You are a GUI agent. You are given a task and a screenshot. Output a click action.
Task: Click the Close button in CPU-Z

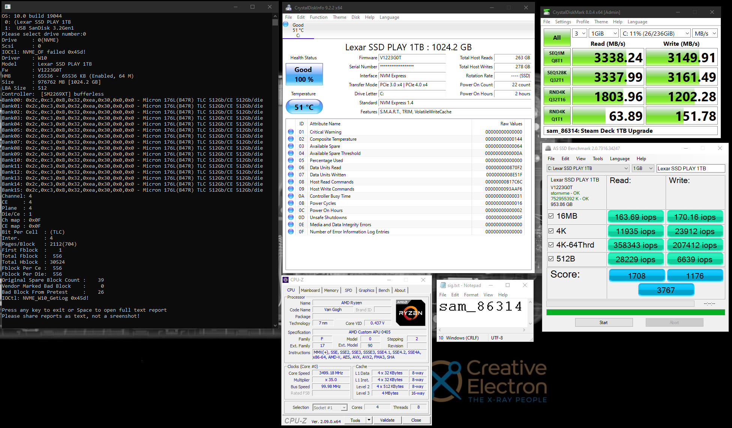tap(416, 420)
